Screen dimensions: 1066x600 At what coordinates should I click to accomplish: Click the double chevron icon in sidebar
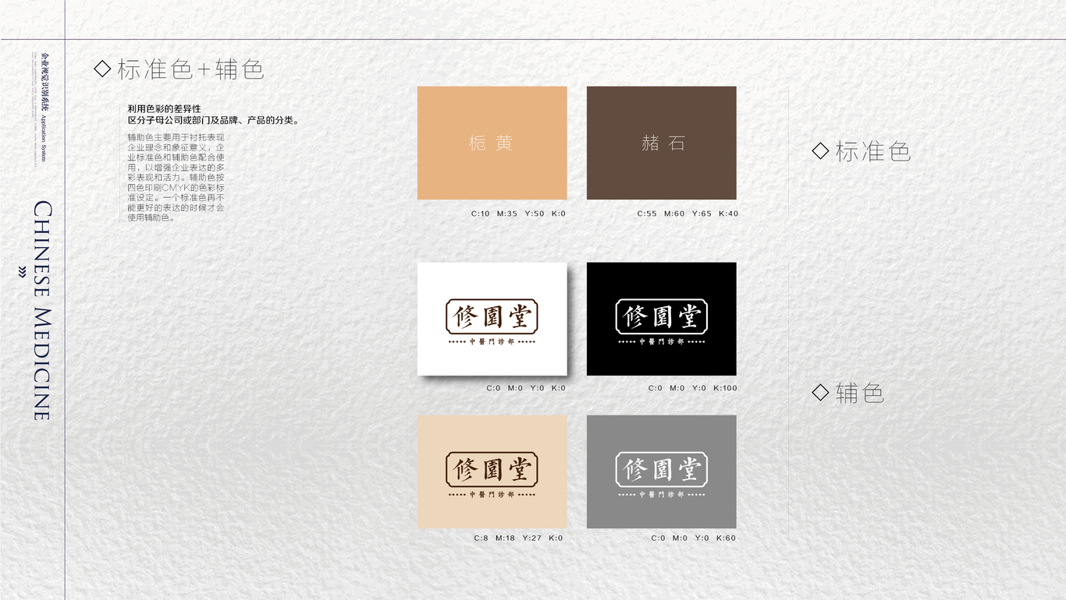[21, 270]
